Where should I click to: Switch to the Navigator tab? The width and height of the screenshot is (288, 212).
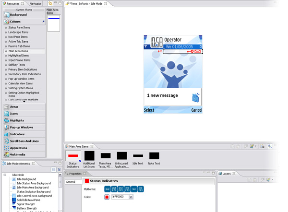(x=35, y=3)
